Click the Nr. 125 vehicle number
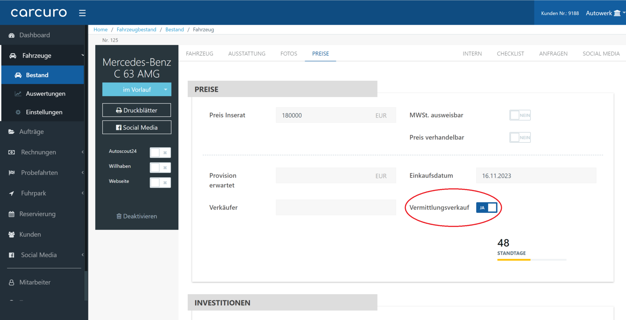Viewport: 626px width, 320px height. 110,40
